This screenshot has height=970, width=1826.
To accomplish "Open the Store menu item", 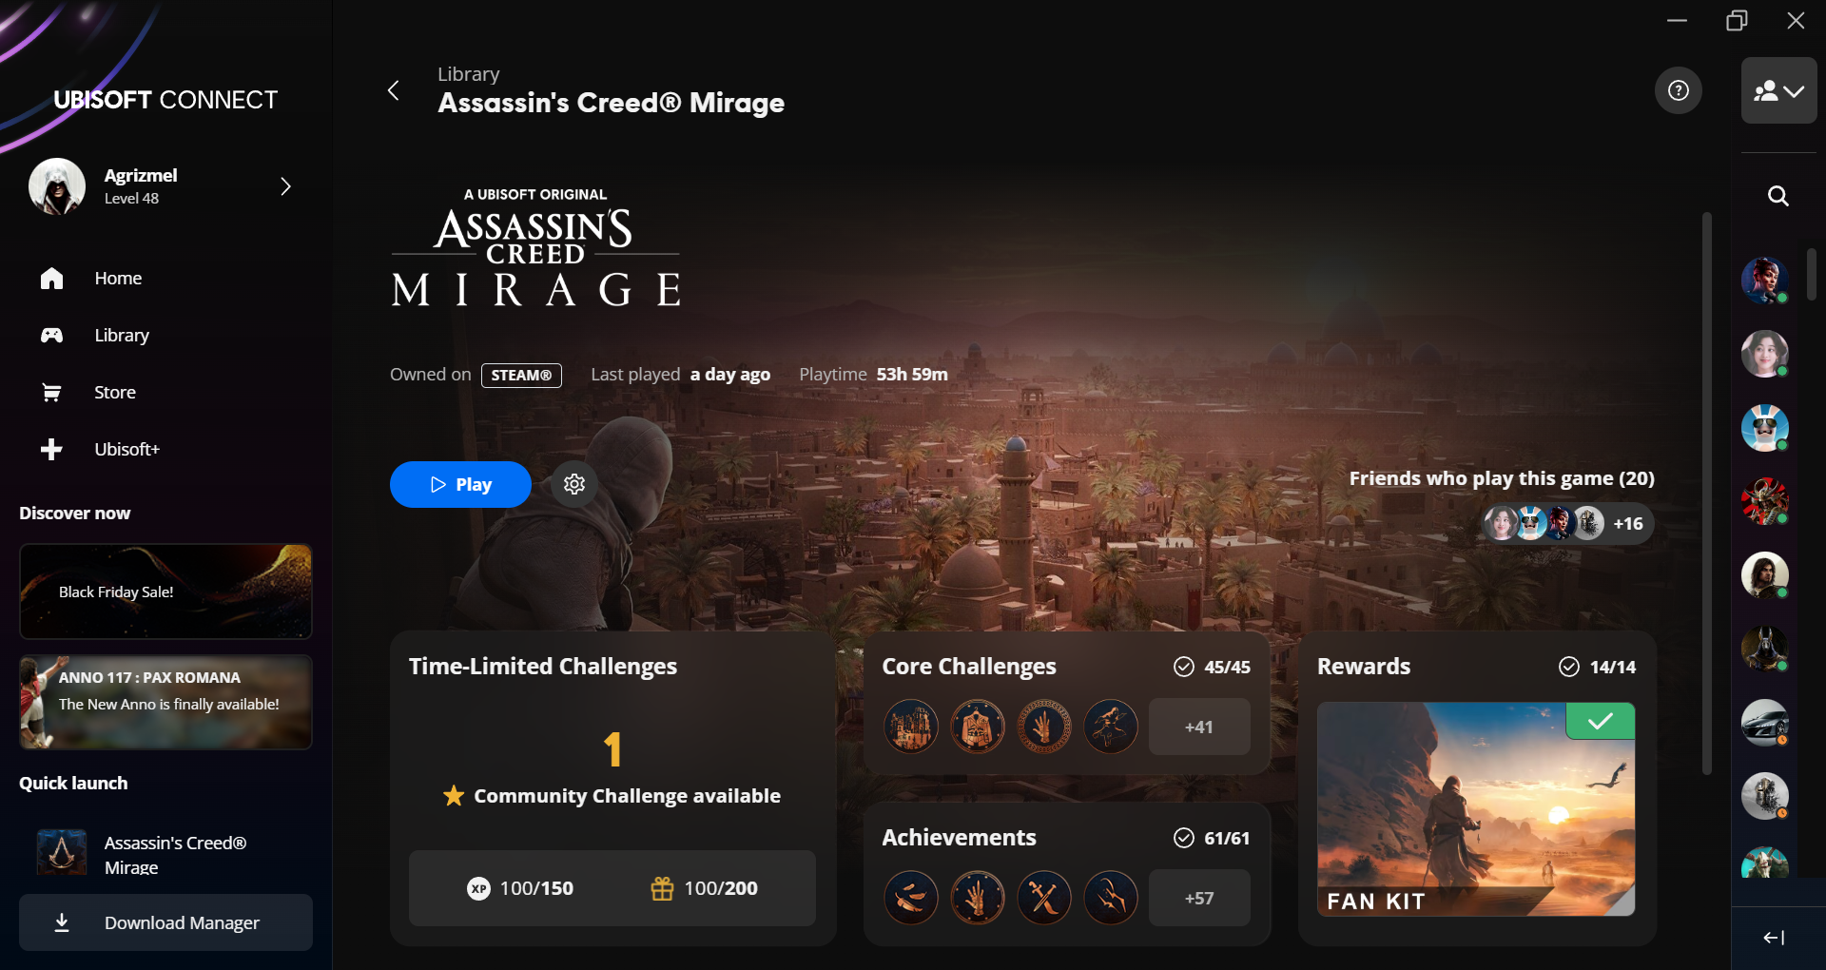I will pyautogui.click(x=114, y=392).
